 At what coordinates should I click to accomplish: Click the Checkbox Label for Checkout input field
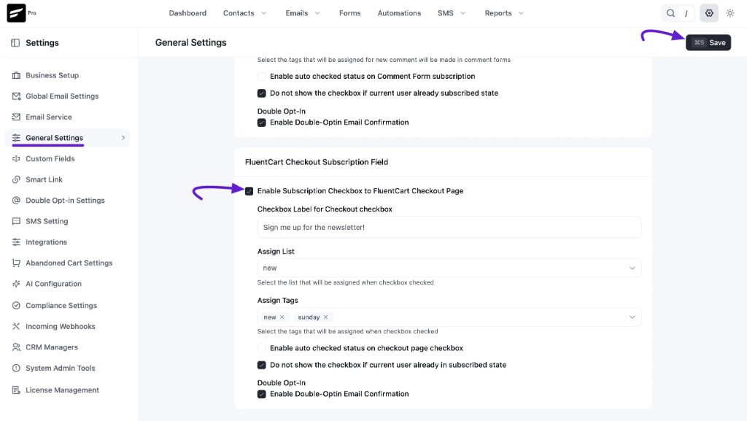pos(449,228)
